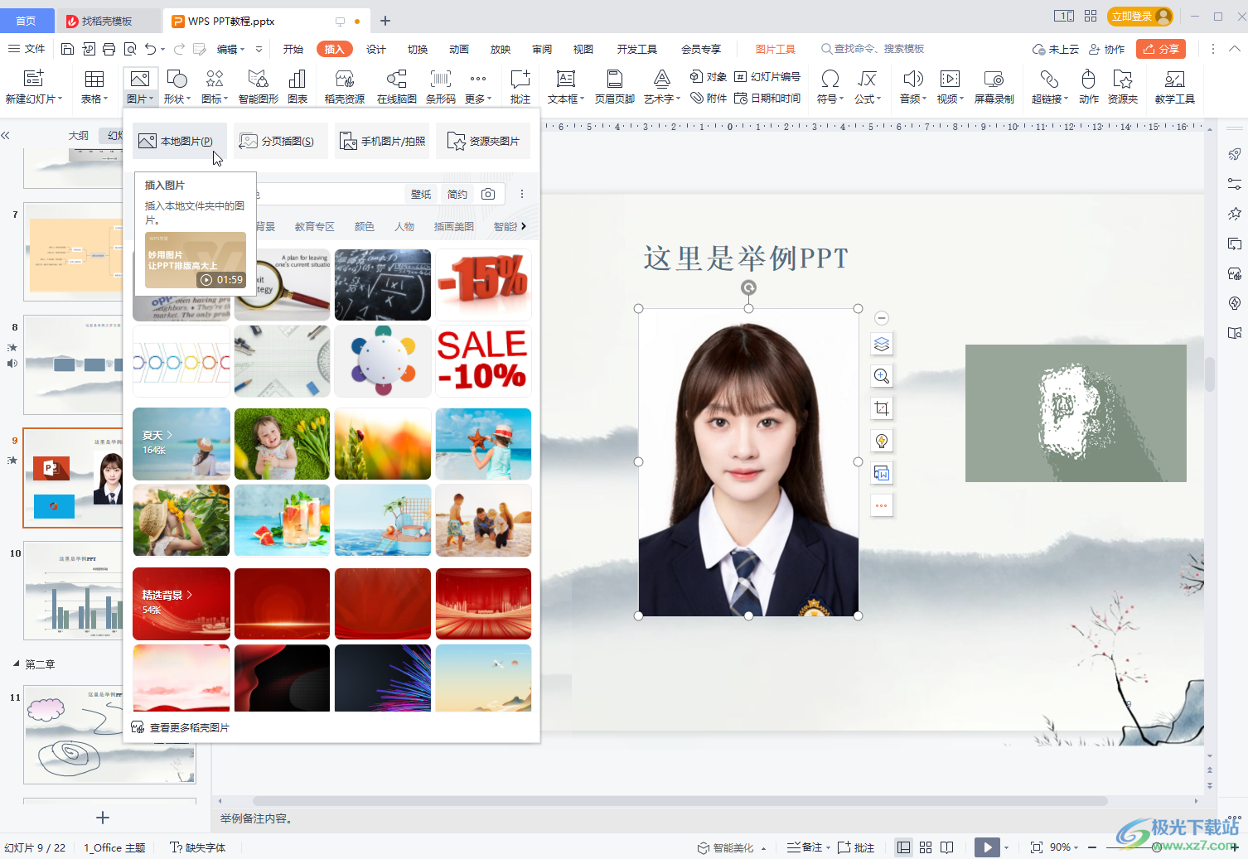Toggle the 备注 notes pane
The image size is (1248, 859).
pyautogui.click(x=805, y=847)
